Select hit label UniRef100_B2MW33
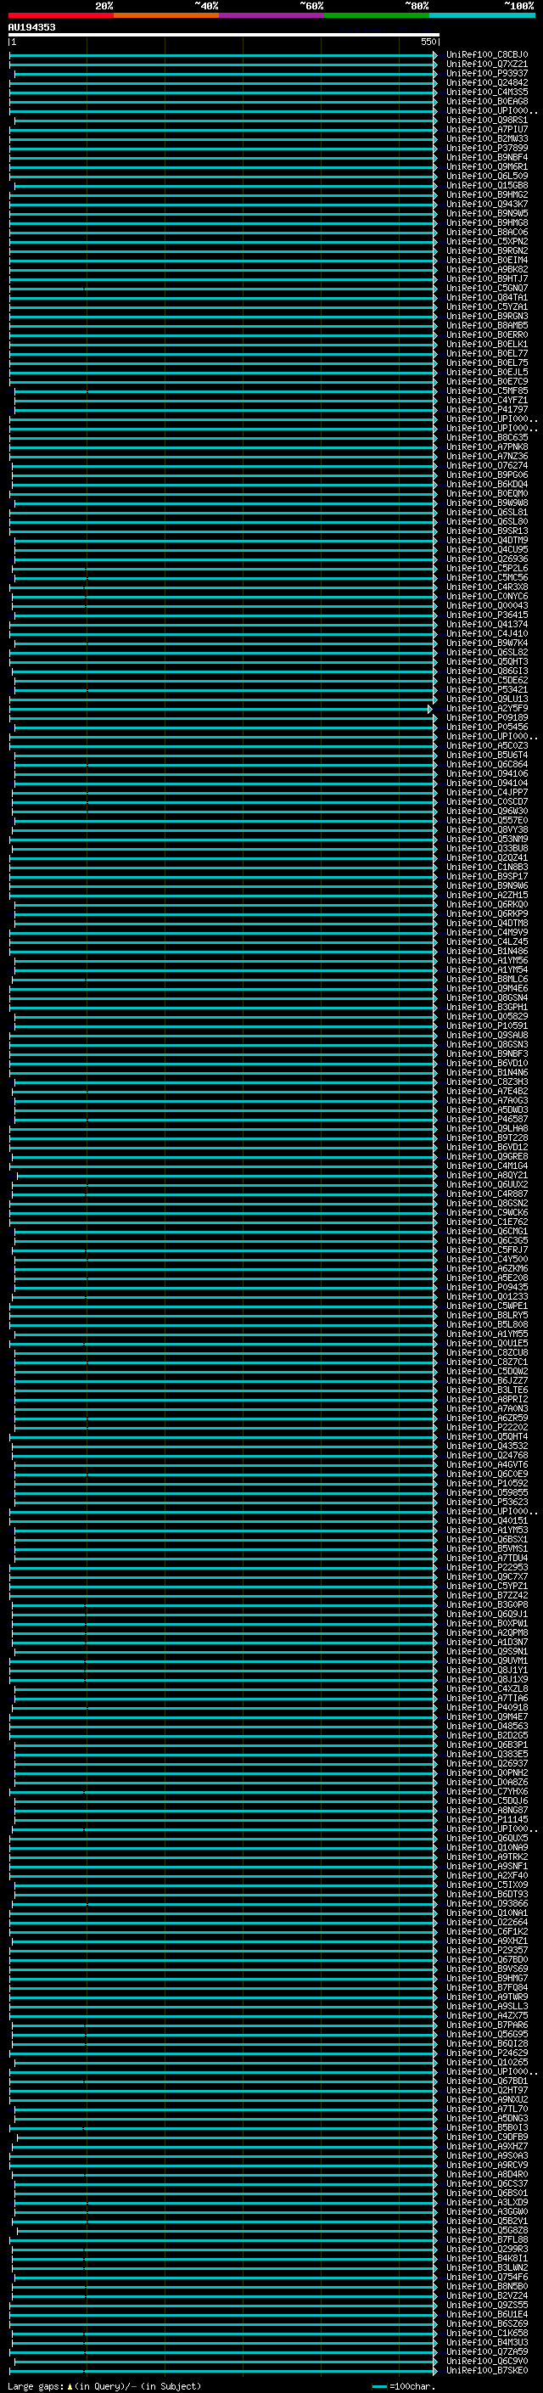The image size is (543, 2393). (487, 138)
